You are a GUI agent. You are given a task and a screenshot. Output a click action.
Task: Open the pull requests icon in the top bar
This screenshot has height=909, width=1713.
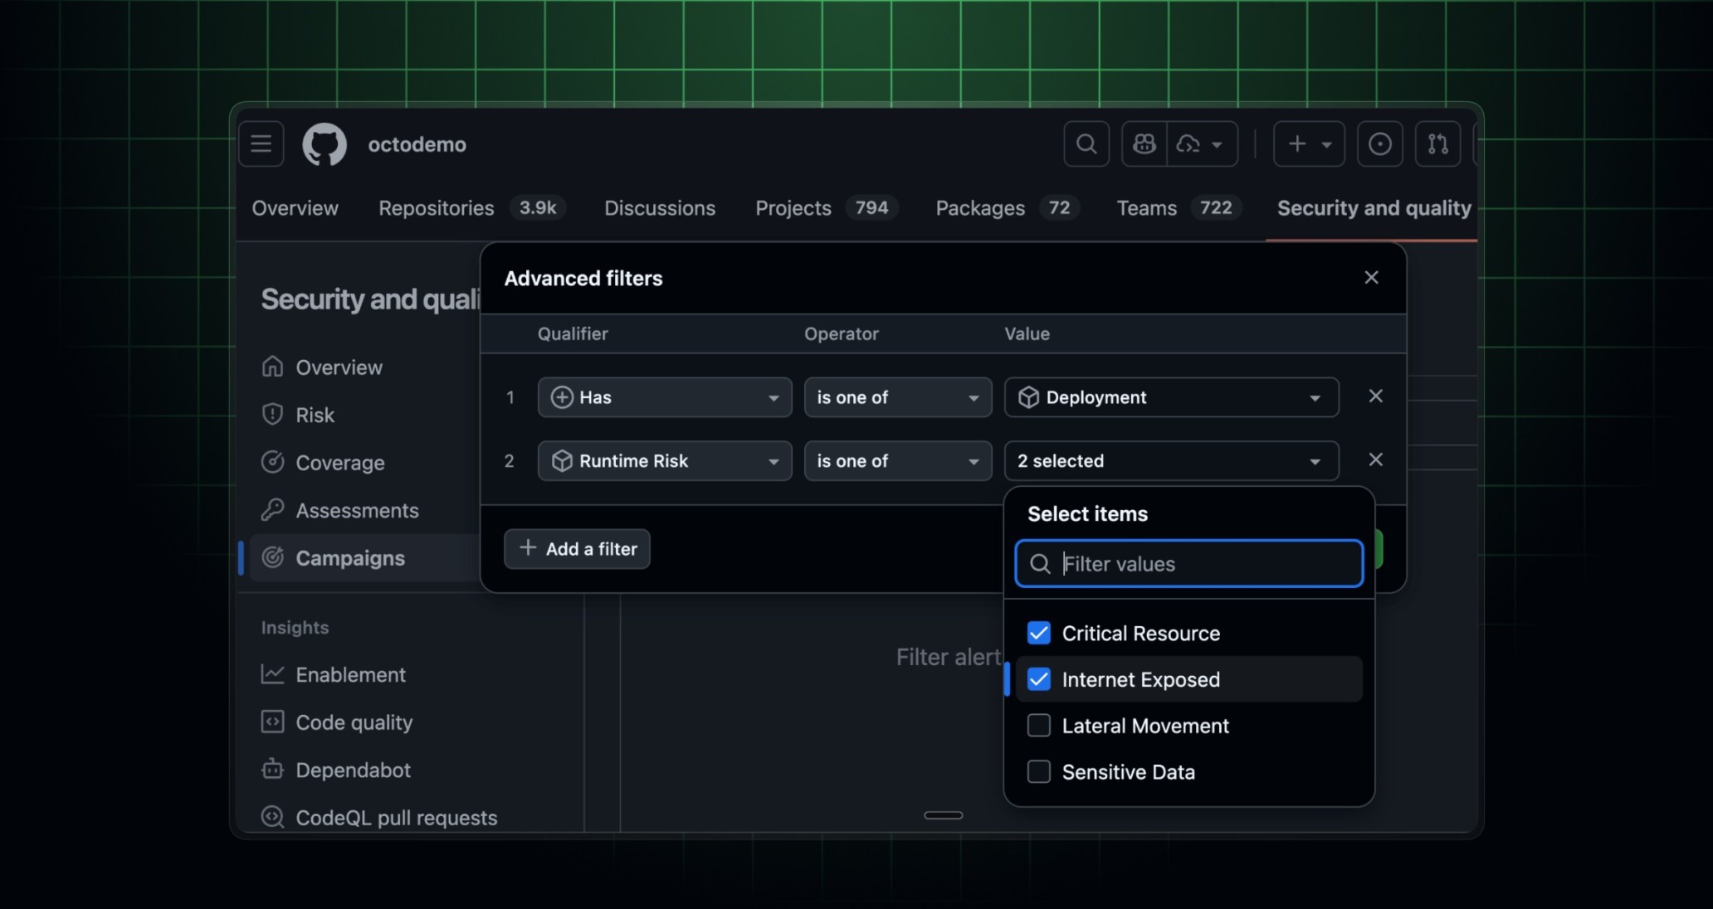pyautogui.click(x=1437, y=143)
